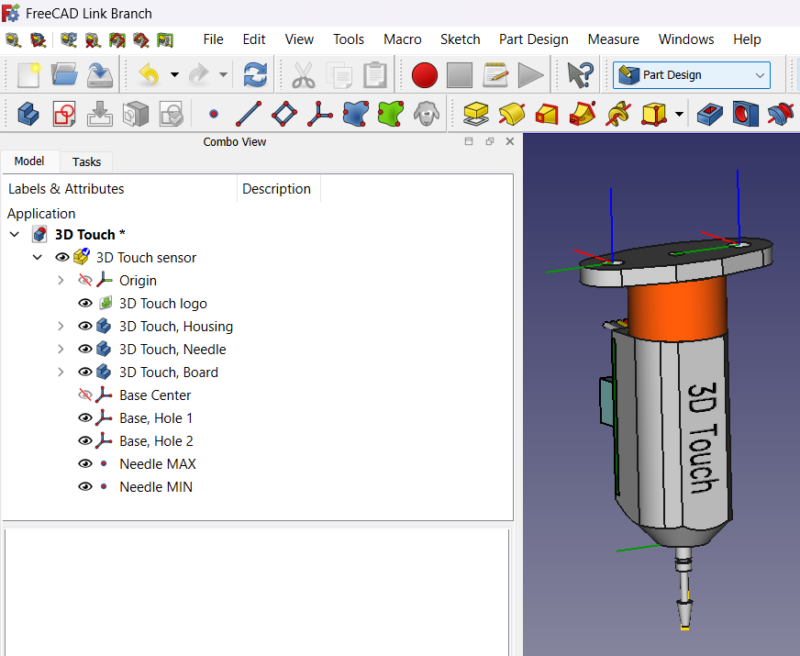Collapse the 3D Touch sensor node
The height and width of the screenshot is (656, 800).
(38, 257)
